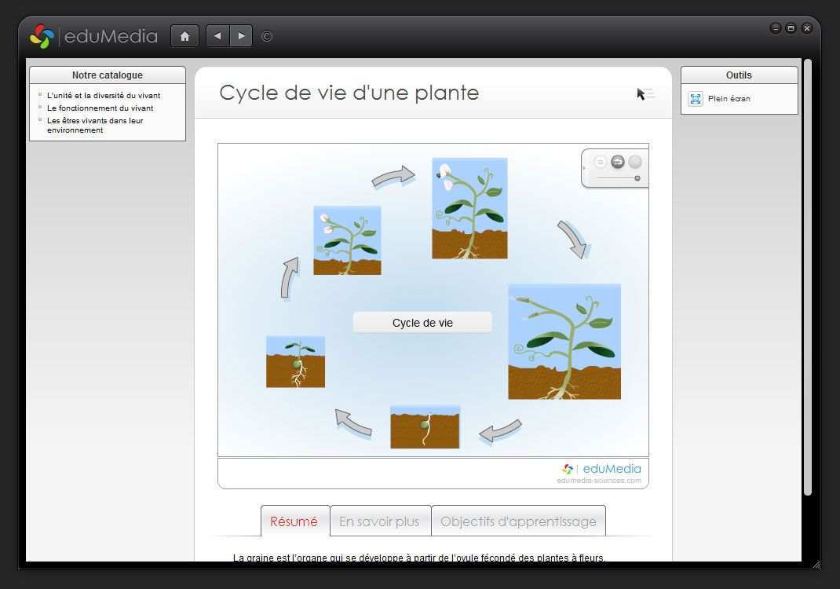Viewport: 840px width, 589px height.
Task: Toggle the pause button in animation controls
Action: click(x=635, y=162)
